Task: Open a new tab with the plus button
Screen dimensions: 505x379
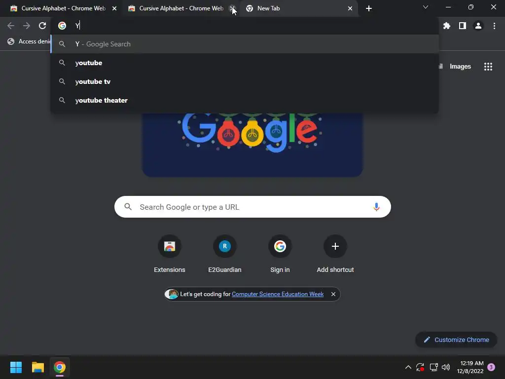Action: [369, 8]
